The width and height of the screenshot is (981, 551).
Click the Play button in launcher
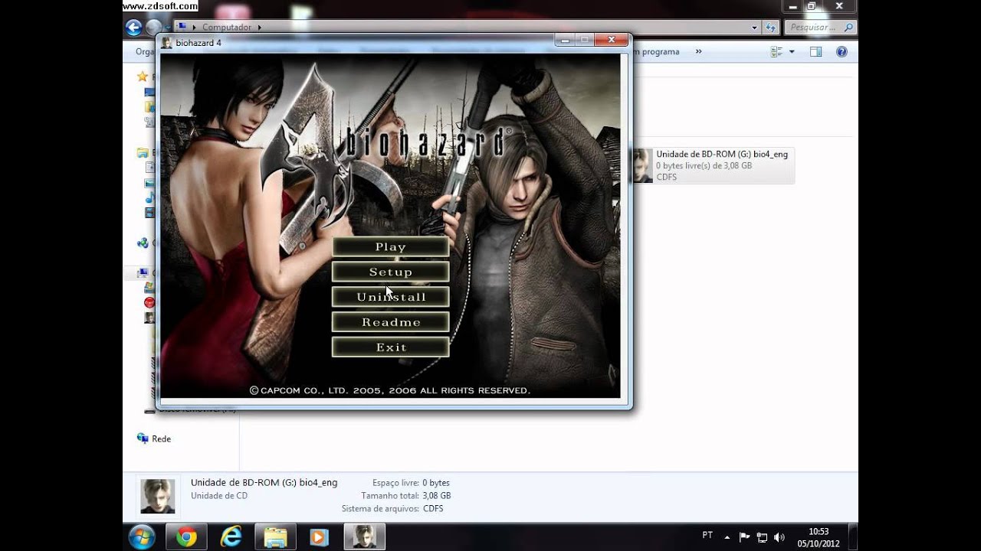(x=390, y=246)
